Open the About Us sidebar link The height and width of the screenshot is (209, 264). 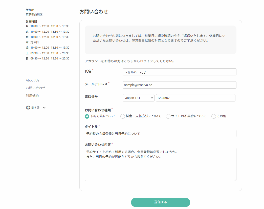pyautogui.click(x=32, y=80)
